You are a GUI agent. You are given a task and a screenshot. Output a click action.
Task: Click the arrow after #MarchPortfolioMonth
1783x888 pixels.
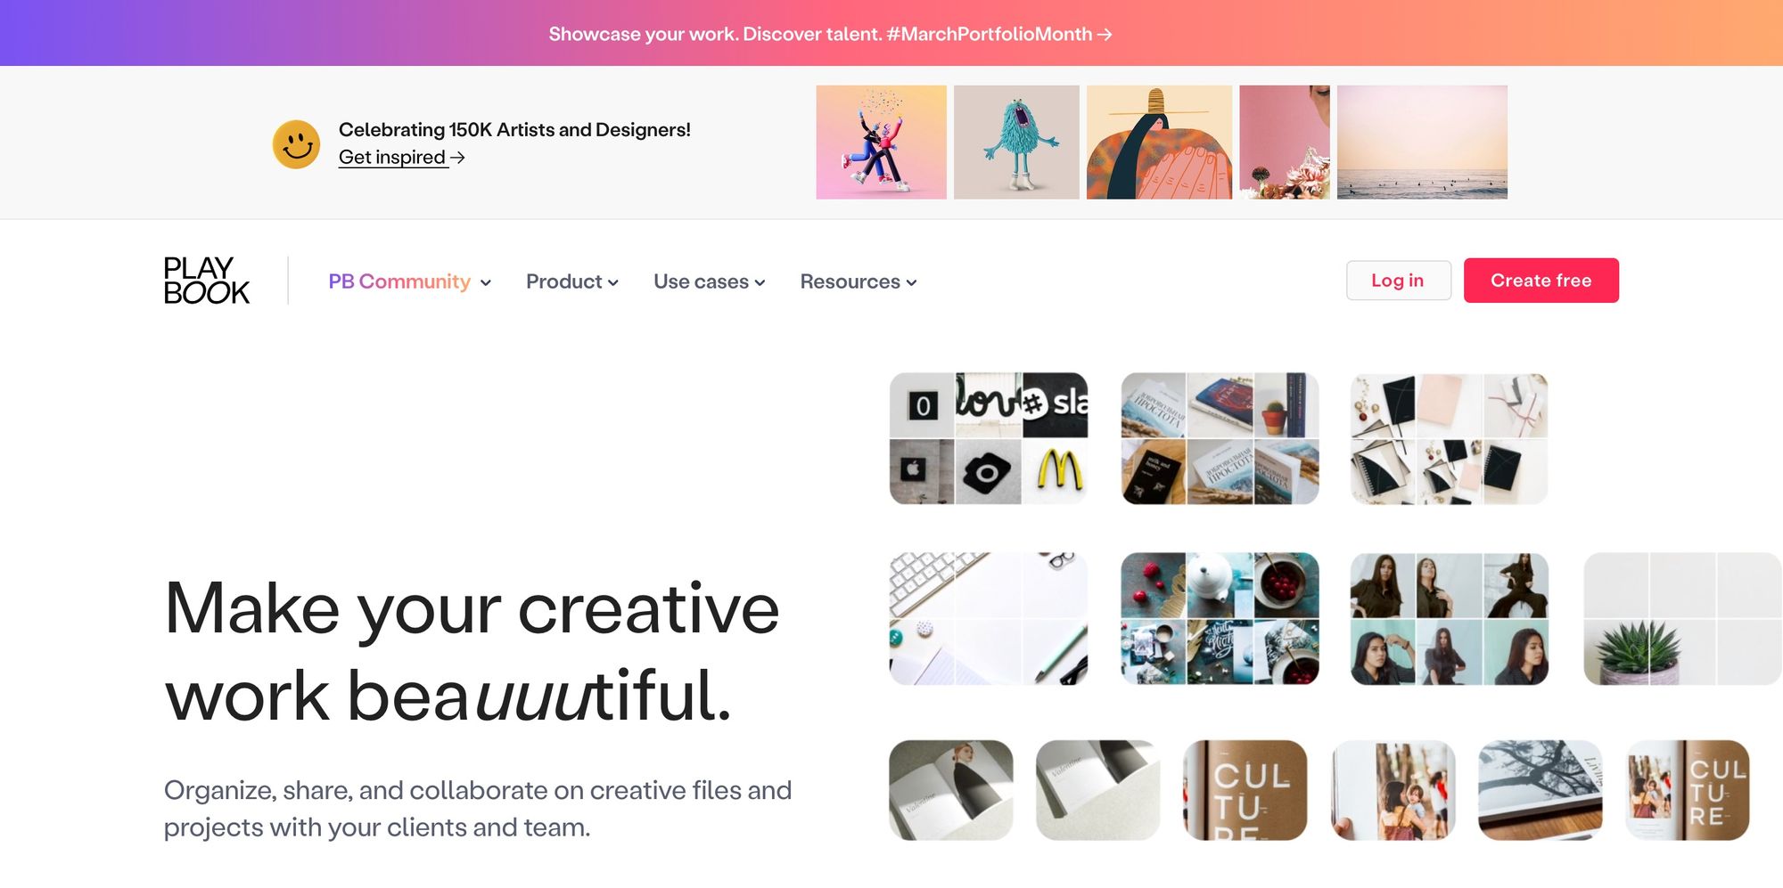(x=1105, y=34)
